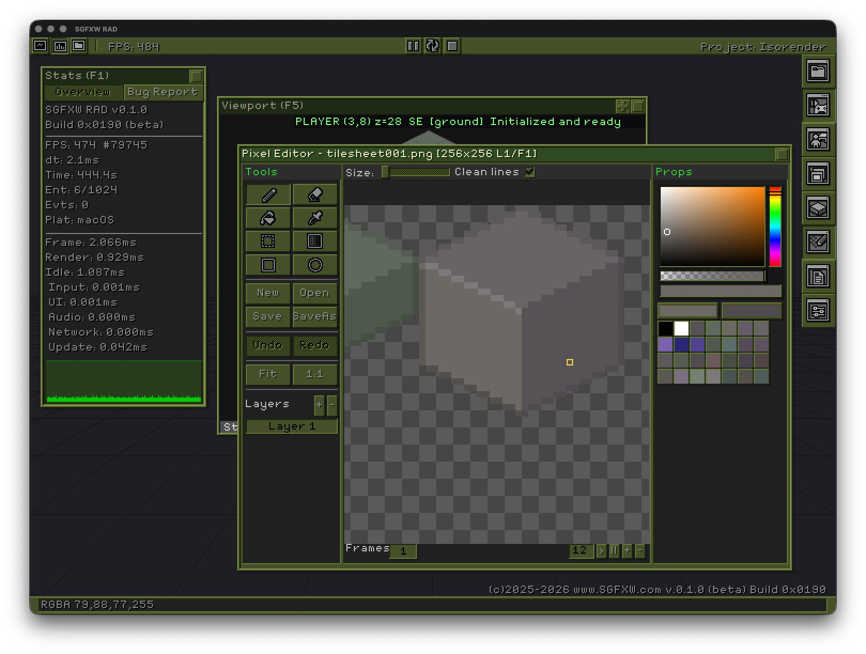Click the restart cycle icon in top toolbar
The image size is (866, 654).
(x=432, y=46)
